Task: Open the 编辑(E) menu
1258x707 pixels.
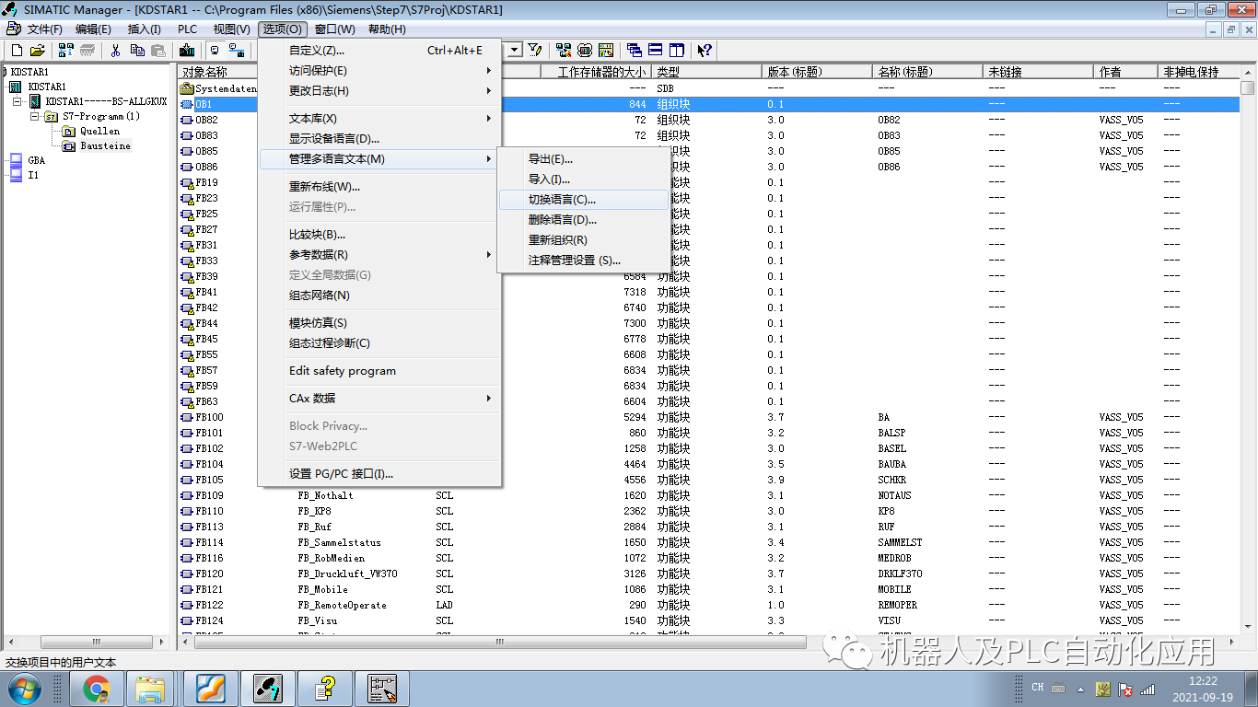Action: tap(92, 29)
